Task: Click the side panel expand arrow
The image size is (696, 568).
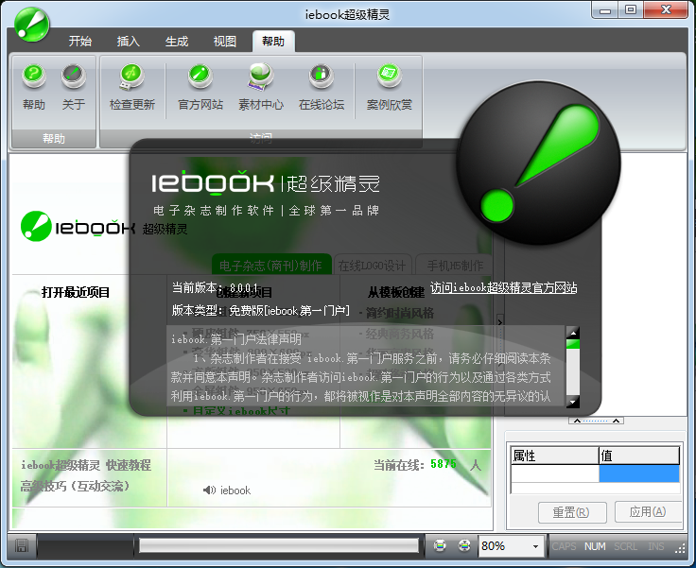Action: pyautogui.click(x=500, y=322)
